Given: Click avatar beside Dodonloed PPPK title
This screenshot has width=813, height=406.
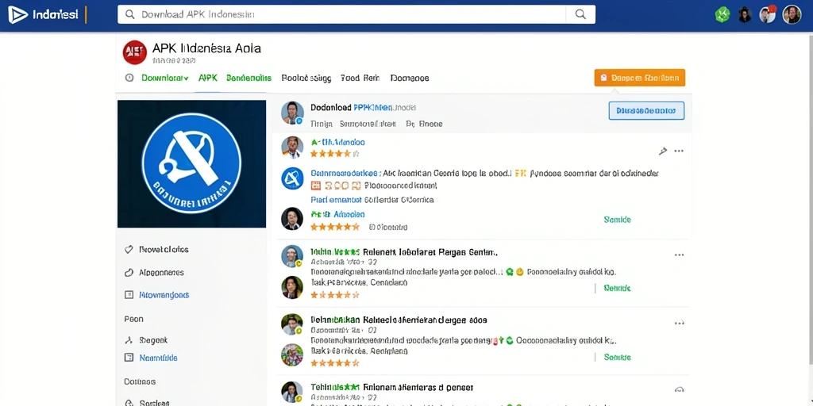Looking at the screenshot, I should [292, 113].
